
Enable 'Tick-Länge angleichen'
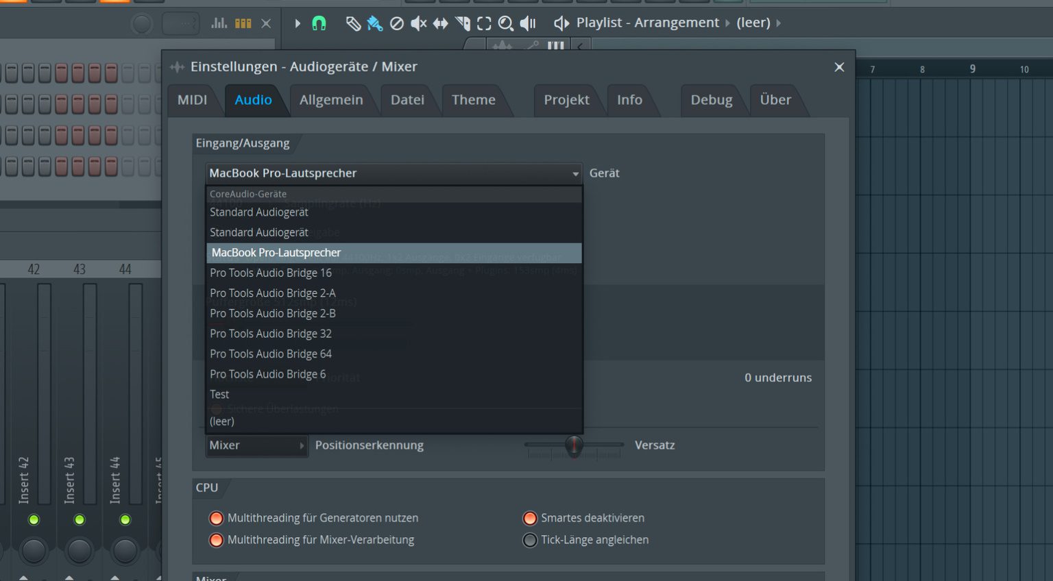pos(530,540)
